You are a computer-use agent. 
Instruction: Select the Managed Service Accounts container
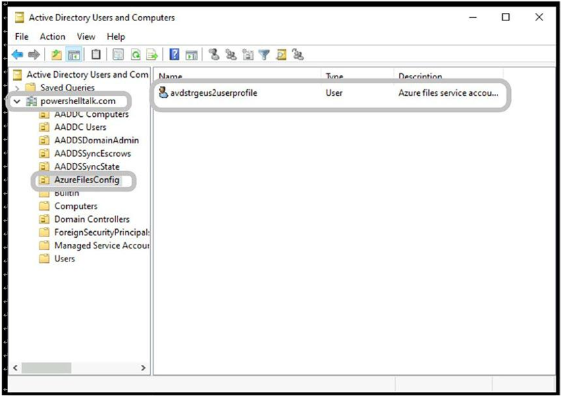[102, 245]
